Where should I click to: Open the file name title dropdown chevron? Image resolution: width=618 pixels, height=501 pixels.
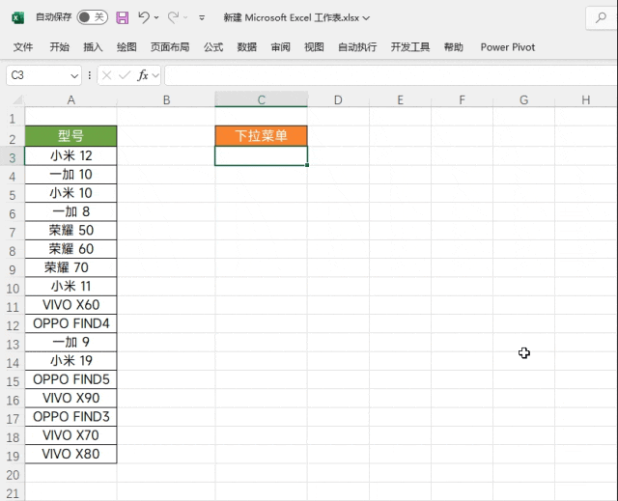(366, 18)
